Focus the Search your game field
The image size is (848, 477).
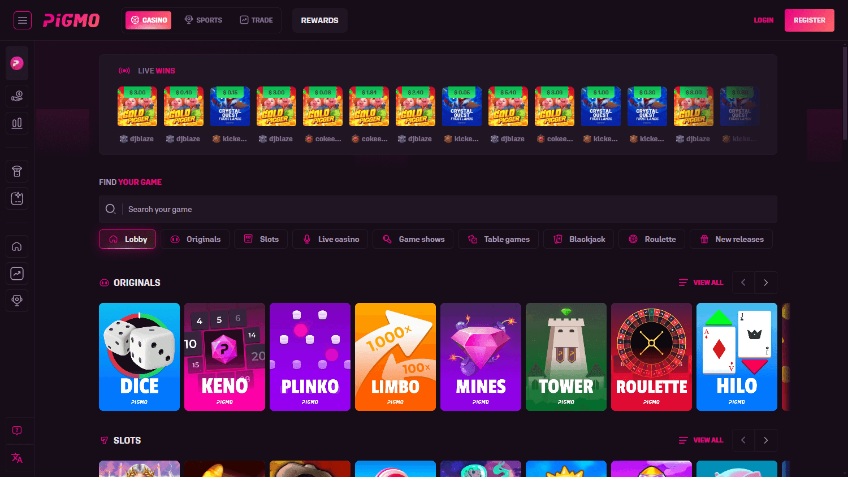[438, 209]
